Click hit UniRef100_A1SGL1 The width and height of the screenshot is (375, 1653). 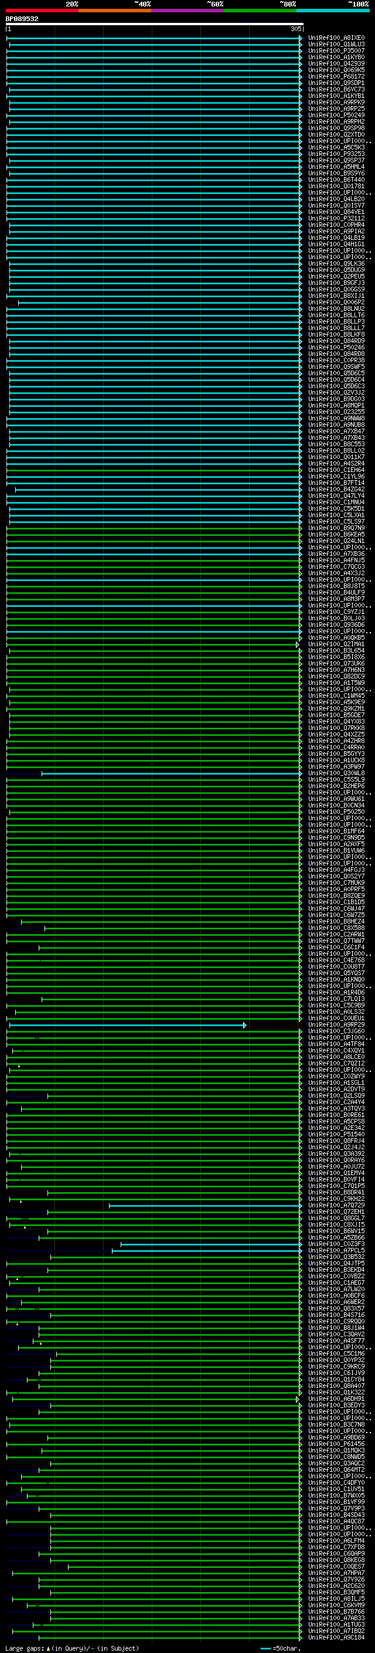click(336, 1082)
